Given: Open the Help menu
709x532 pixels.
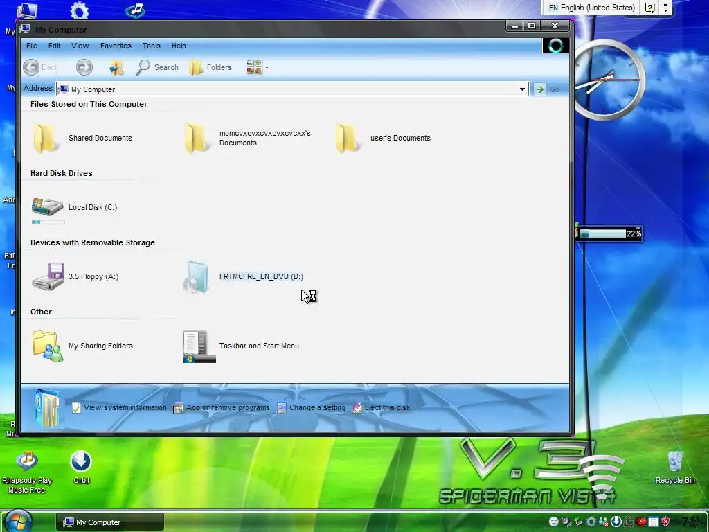Looking at the screenshot, I should pyautogui.click(x=179, y=46).
